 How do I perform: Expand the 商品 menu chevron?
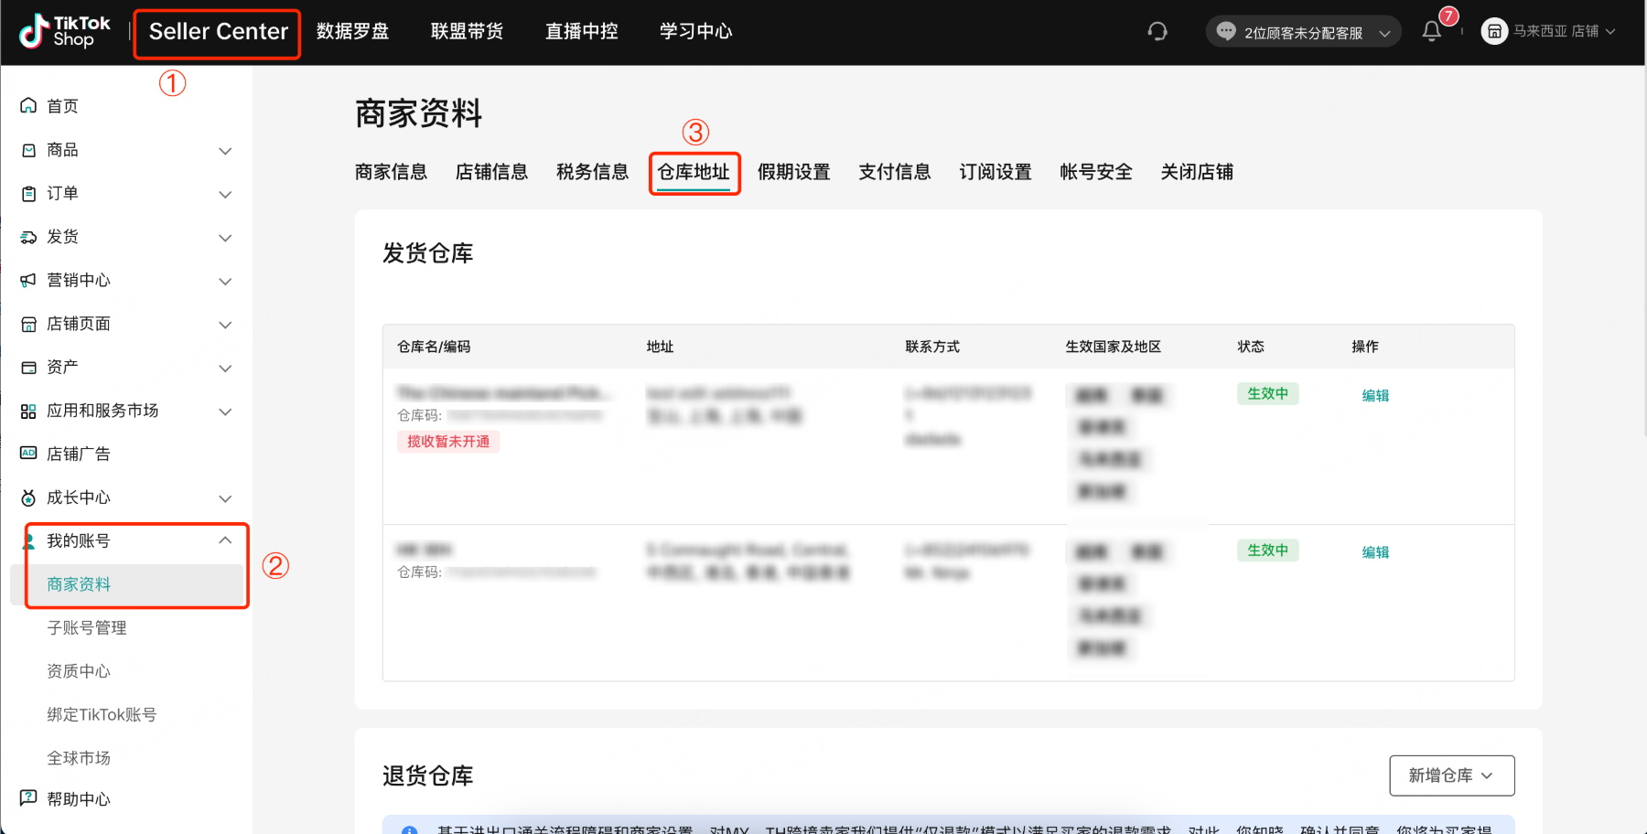pyautogui.click(x=225, y=151)
